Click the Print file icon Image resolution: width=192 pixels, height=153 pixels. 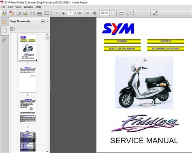click(x=40, y=13)
